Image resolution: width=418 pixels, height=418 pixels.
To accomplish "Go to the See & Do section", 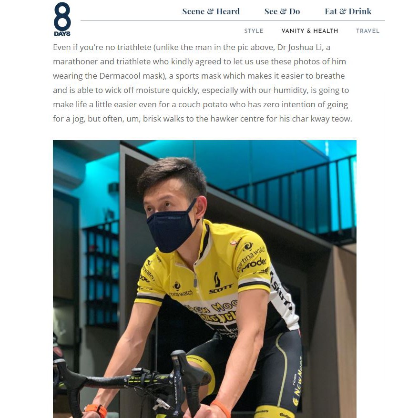I will (x=282, y=11).
